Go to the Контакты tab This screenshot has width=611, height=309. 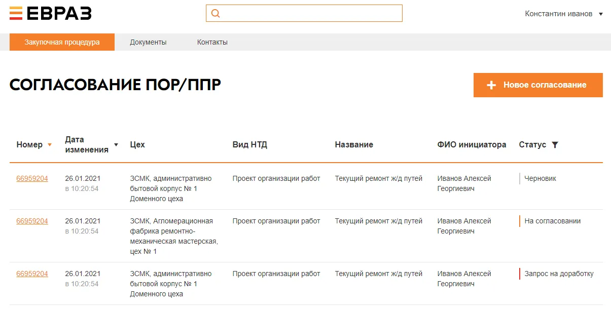(212, 42)
